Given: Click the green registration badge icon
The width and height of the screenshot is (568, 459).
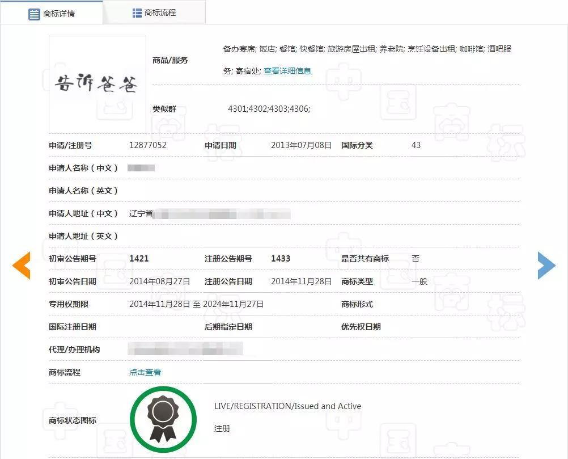Looking at the screenshot, I should coord(163,419).
